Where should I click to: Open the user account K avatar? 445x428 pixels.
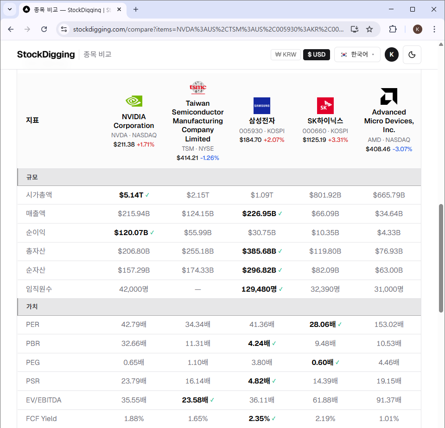(x=392, y=55)
